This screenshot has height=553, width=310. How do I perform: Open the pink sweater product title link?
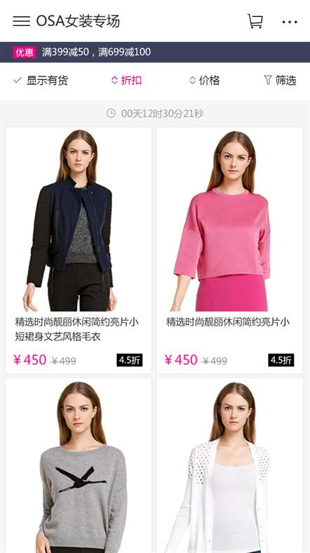227,322
